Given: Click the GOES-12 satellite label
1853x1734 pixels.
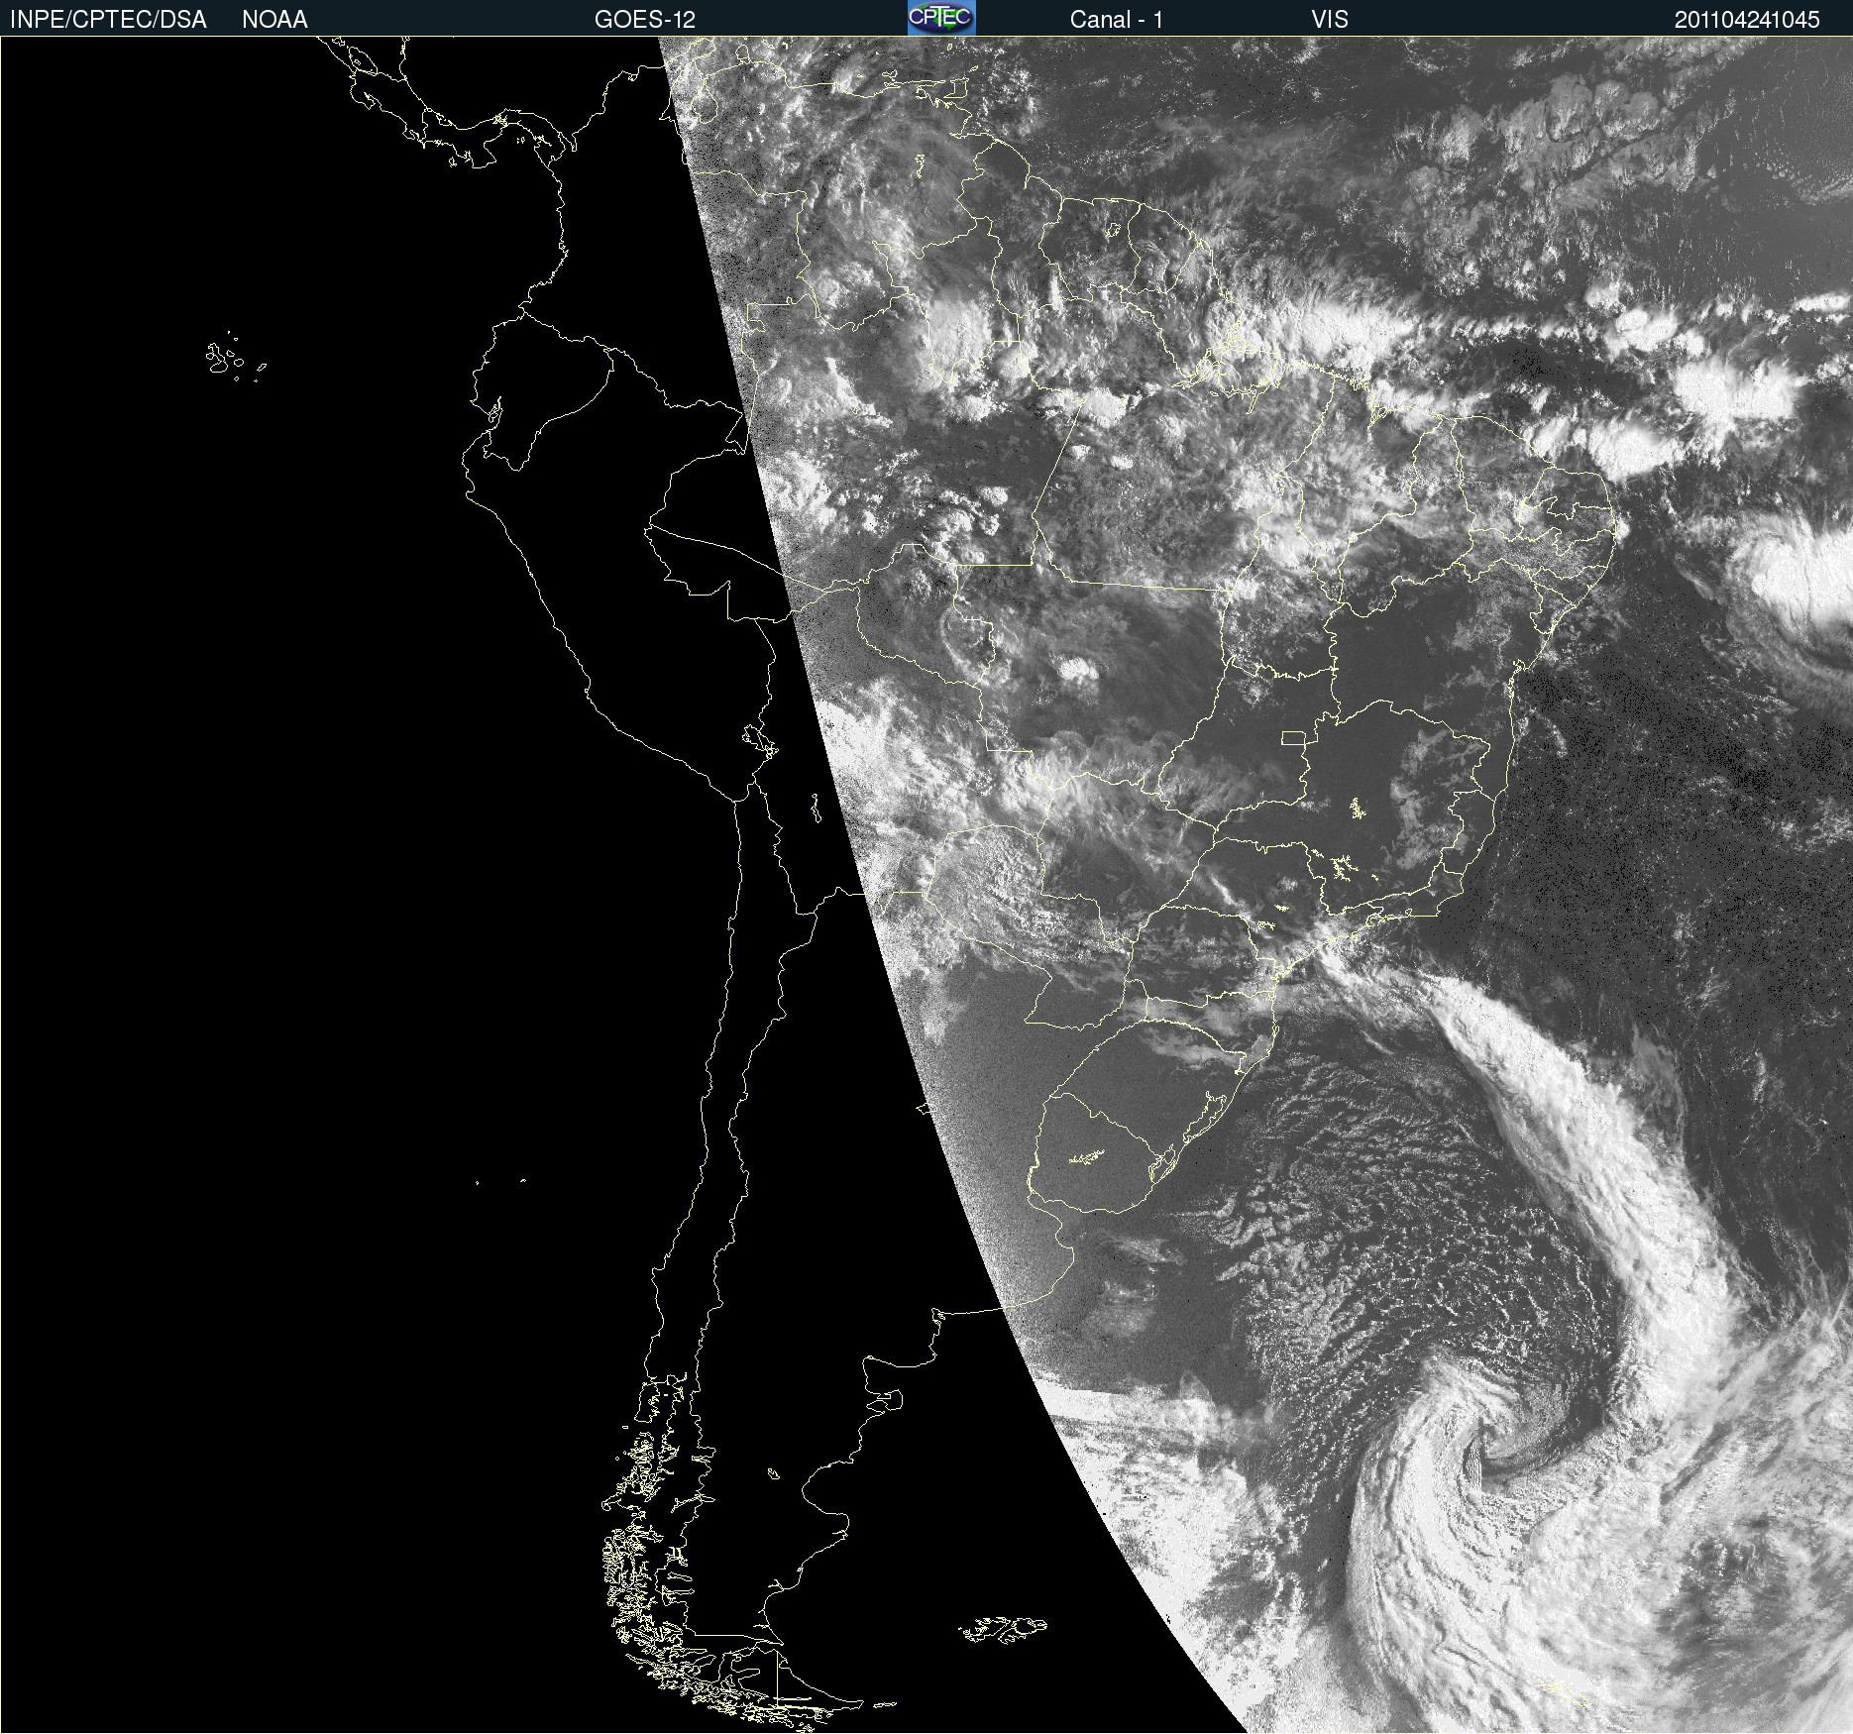Looking at the screenshot, I should tap(645, 20).
